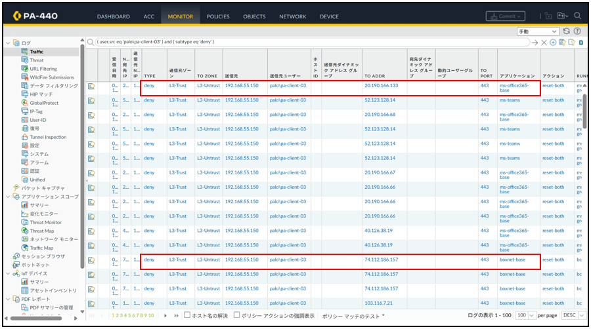Image resolution: width=591 pixels, height=329 pixels.
Task: Click the GlobalProtect log icon
Action: 25,103
